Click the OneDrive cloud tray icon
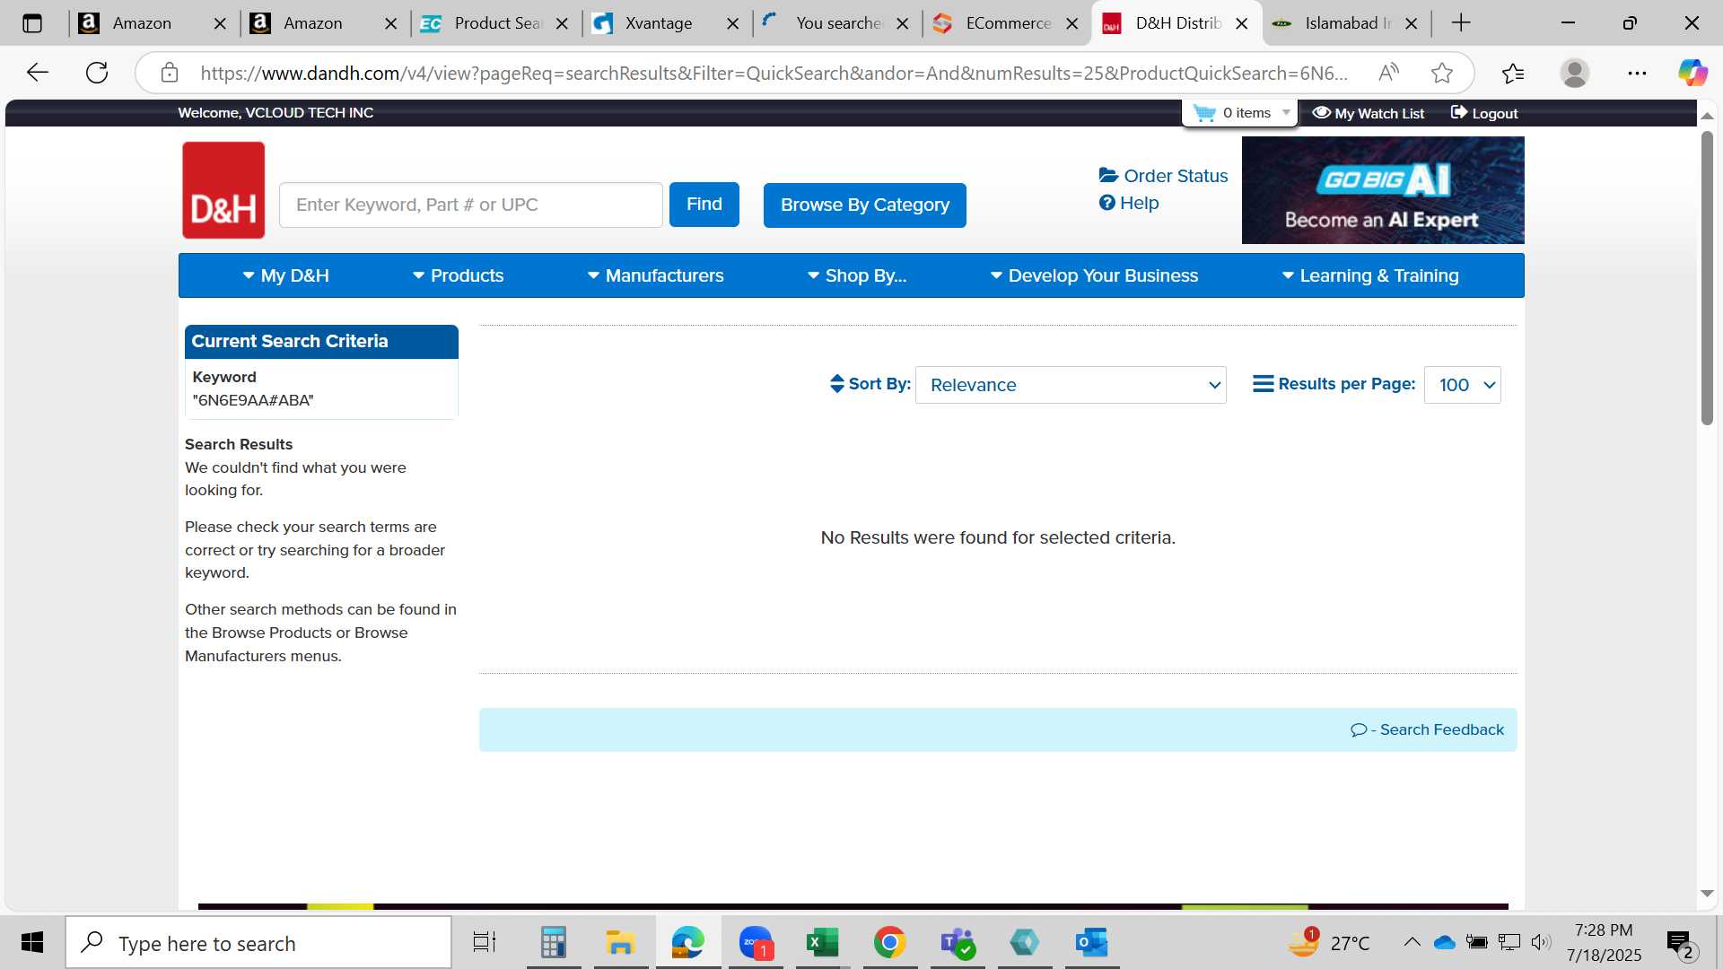Viewport: 1723px width, 969px height. [x=1444, y=942]
